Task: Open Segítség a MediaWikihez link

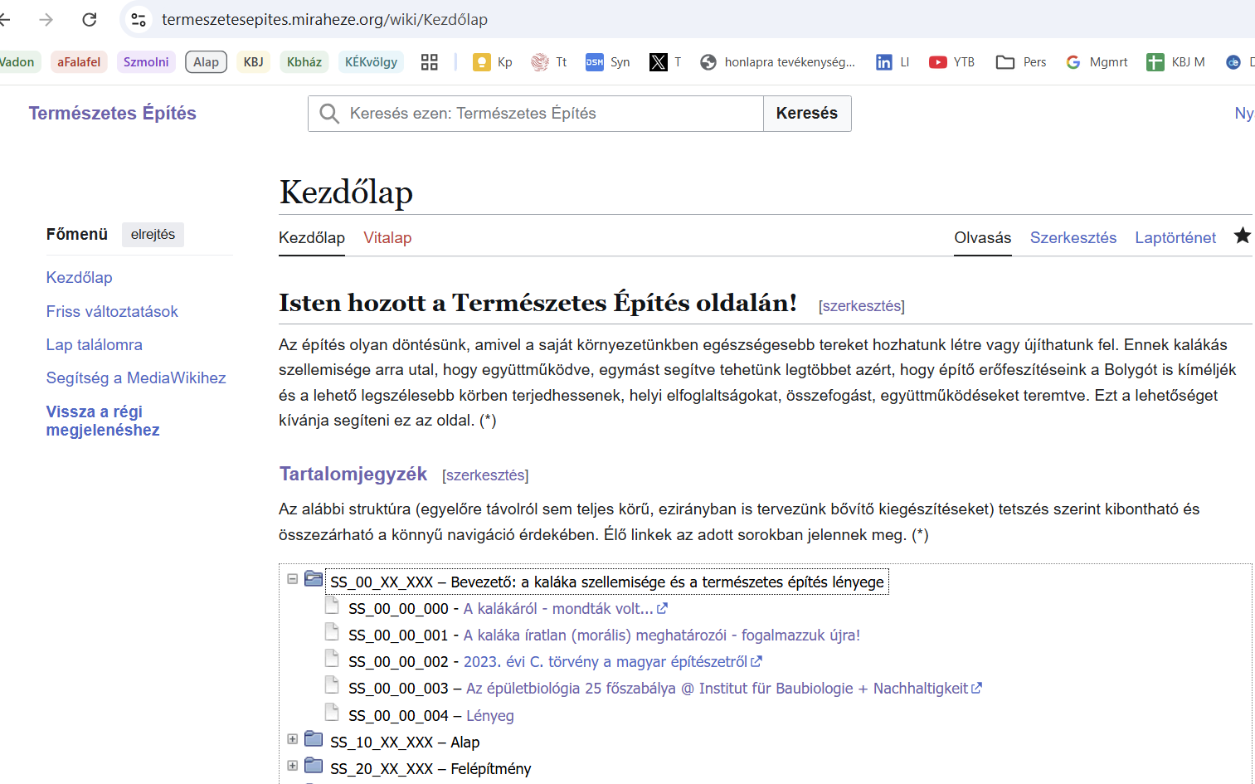Action: click(136, 378)
